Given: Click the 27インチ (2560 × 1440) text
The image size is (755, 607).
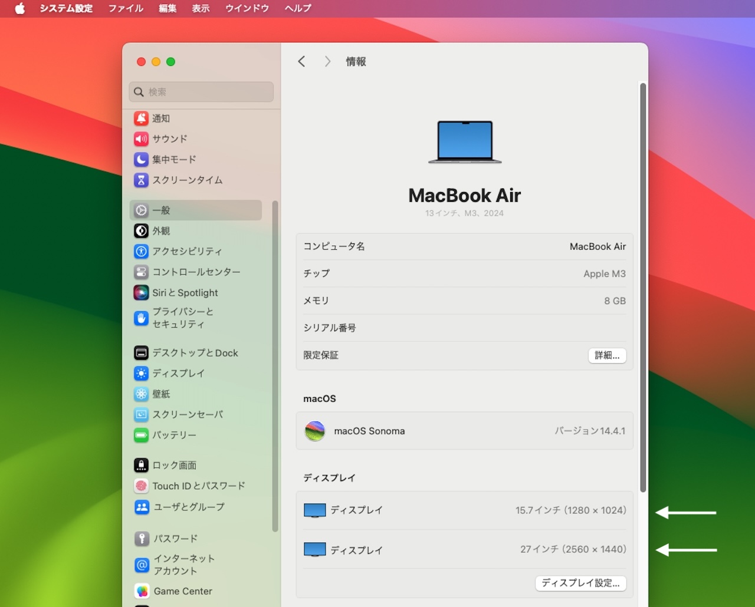Looking at the screenshot, I should point(573,549).
